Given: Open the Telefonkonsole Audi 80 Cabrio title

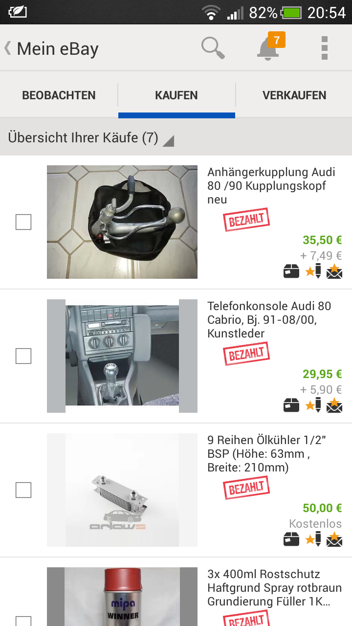Looking at the screenshot, I should (x=269, y=320).
